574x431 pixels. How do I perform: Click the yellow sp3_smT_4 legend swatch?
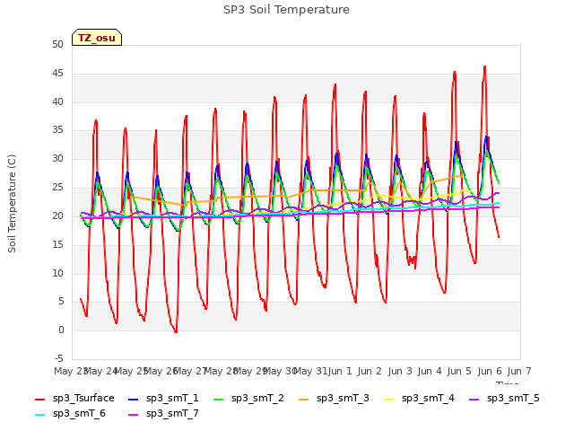(x=388, y=399)
